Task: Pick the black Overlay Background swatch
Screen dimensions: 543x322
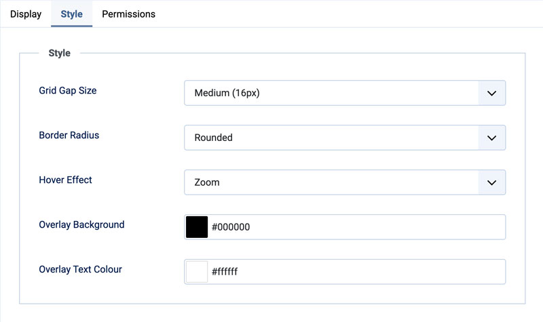Action: (196, 227)
